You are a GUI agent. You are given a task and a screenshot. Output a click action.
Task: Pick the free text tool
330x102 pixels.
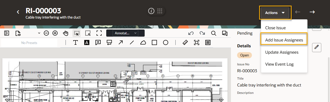[76, 43]
